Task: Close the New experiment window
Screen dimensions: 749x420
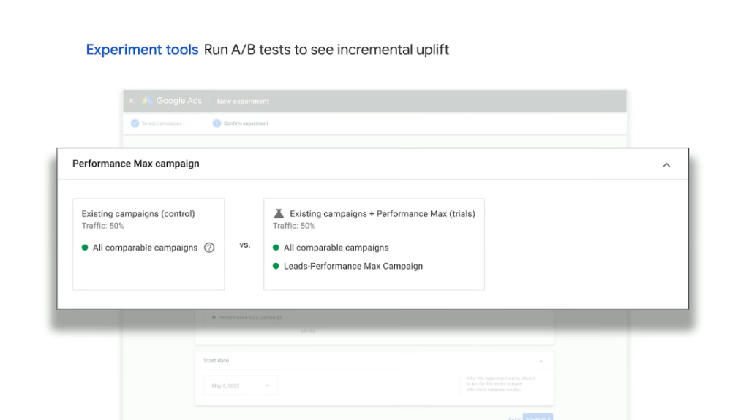Action: (x=132, y=101)
